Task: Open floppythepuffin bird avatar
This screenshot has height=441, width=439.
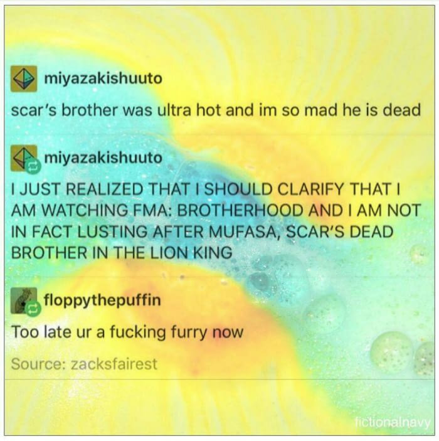Action: (24, 300)
